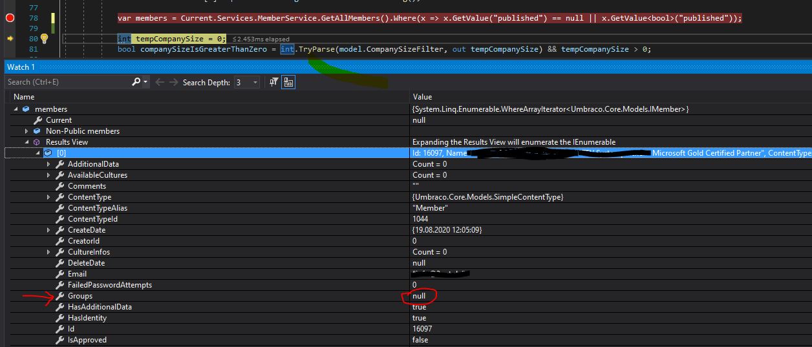Click the value 1044 of ContentTypeId
The image size is (812, 347).
421,219
